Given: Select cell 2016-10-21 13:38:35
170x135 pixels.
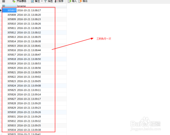Looking at the screenshot, I should tap(41, 37).
